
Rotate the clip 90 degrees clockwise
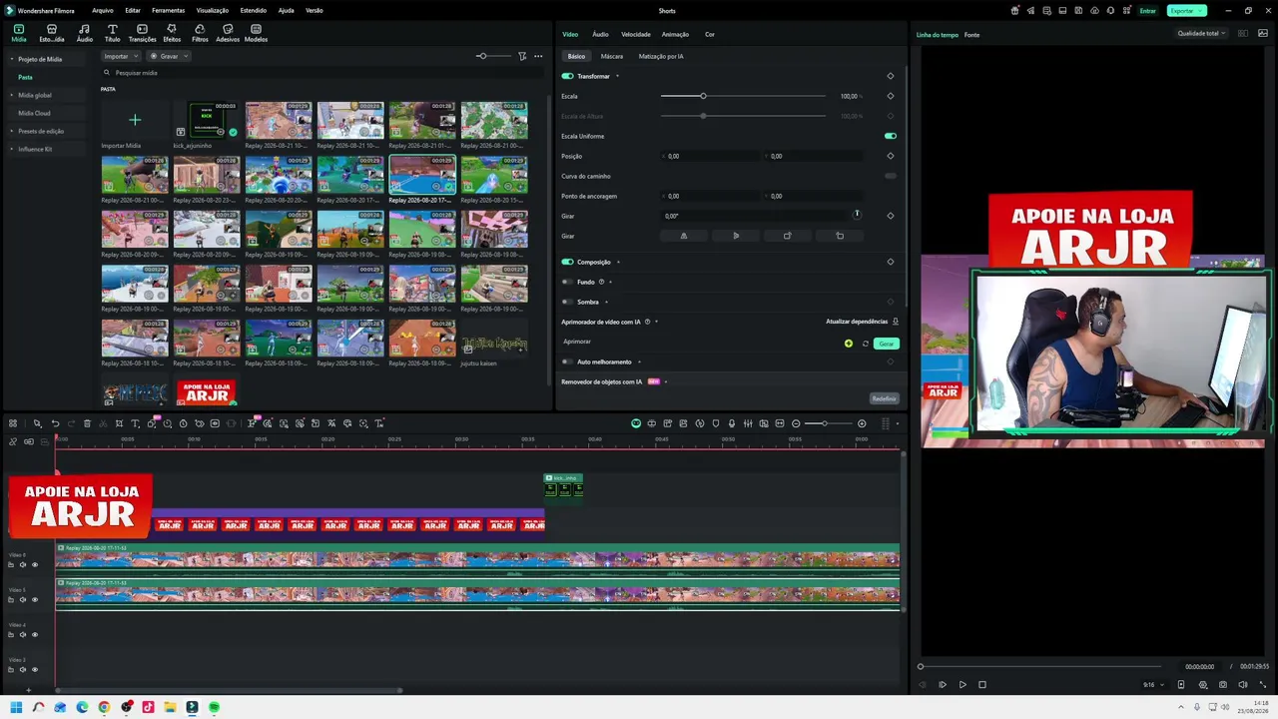(x=788, y=236)
